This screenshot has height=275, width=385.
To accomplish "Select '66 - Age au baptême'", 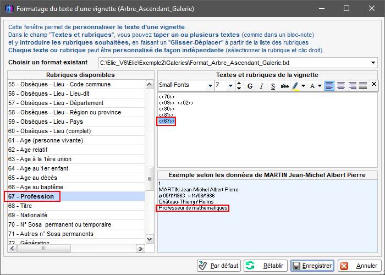I will (x=76, y=187).
